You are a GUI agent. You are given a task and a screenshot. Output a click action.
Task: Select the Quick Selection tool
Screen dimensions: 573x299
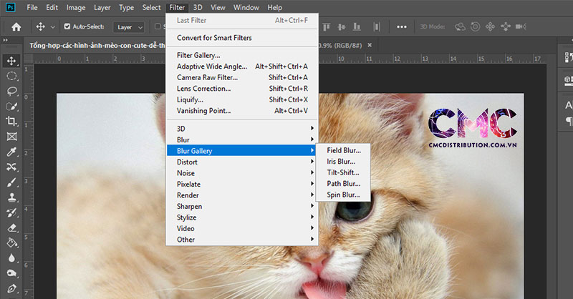[11, 107]
